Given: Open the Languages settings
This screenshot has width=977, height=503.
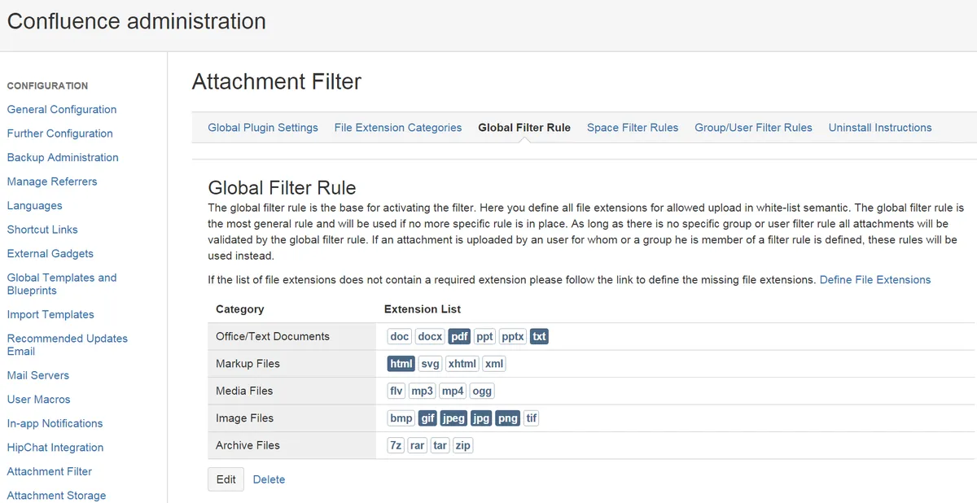Looking at the screenshot, I should pos(35,206).
